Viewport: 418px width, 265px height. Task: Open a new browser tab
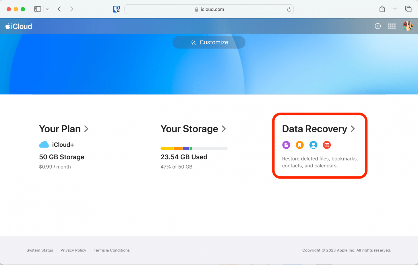click(x=395, y=9)
